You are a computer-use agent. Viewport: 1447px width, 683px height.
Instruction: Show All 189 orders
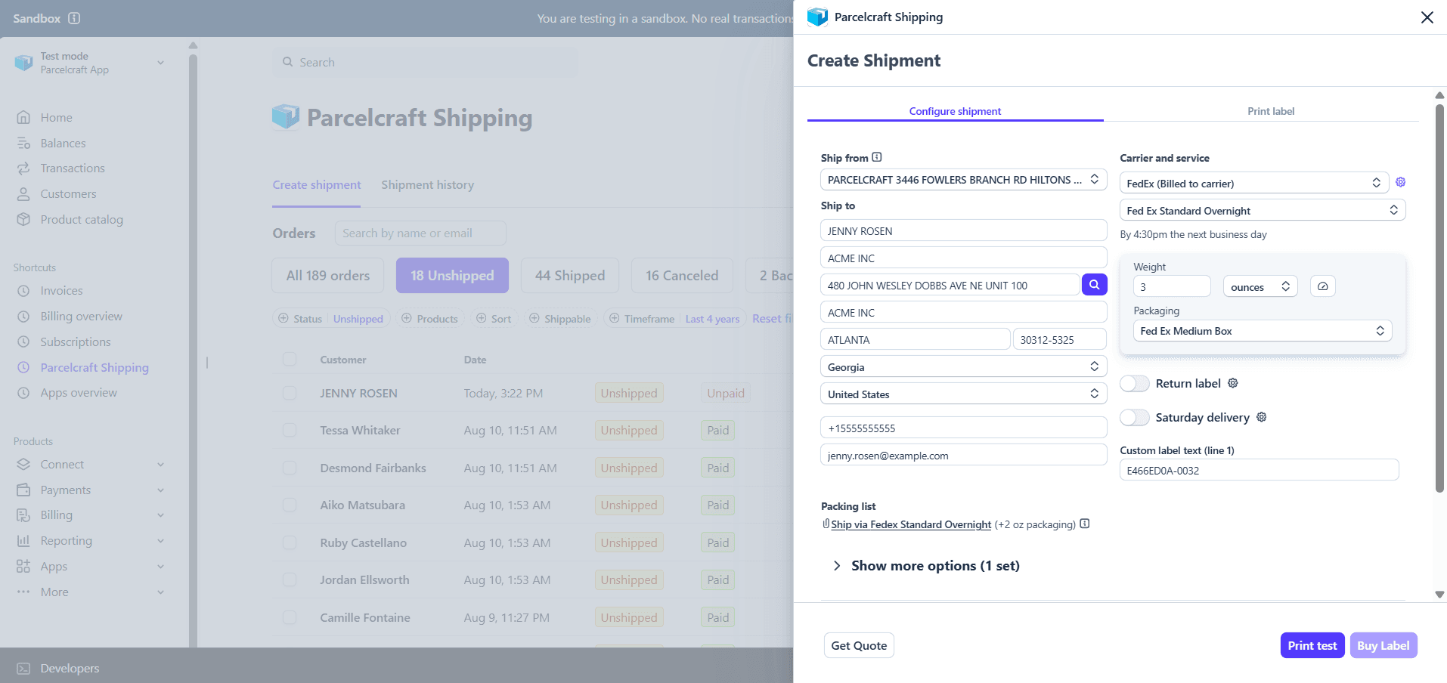tap(328, 275)
